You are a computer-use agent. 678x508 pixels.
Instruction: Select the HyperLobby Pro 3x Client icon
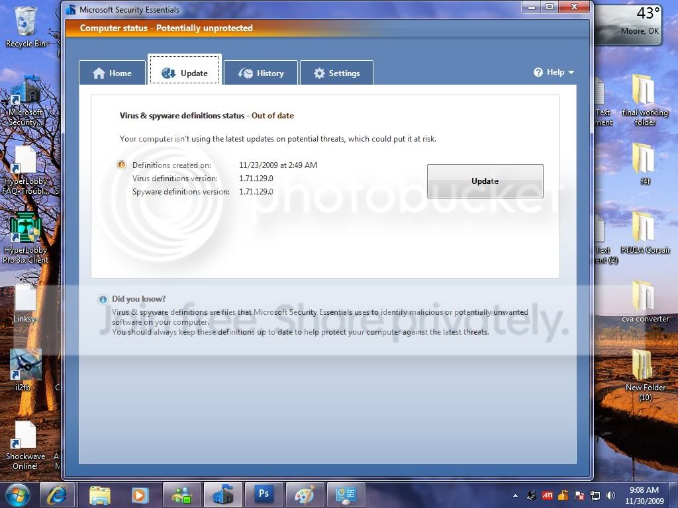pos(26,238)
